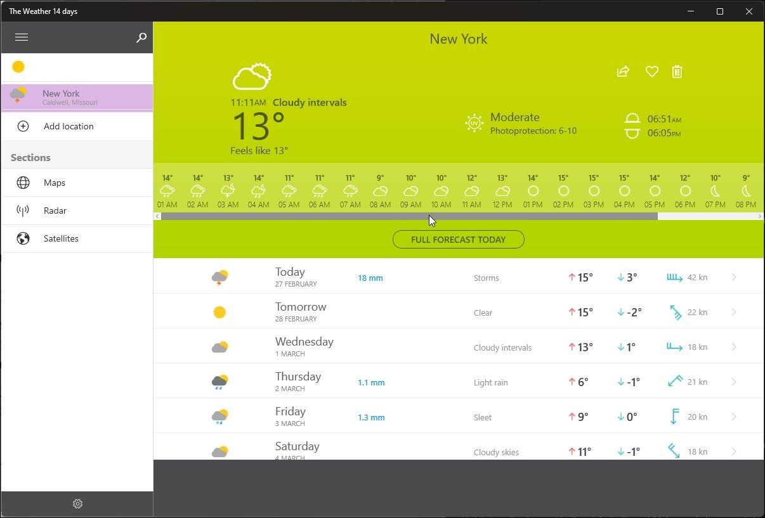Viewport: 765px width, 518px height.
Task: Delete the New York location
Action: [677, 72]
